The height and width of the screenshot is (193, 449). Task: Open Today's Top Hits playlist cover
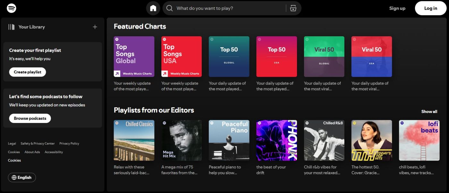[372, 140]
